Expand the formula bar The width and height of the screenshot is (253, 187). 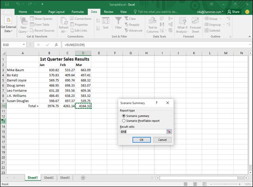pos(250,45)
